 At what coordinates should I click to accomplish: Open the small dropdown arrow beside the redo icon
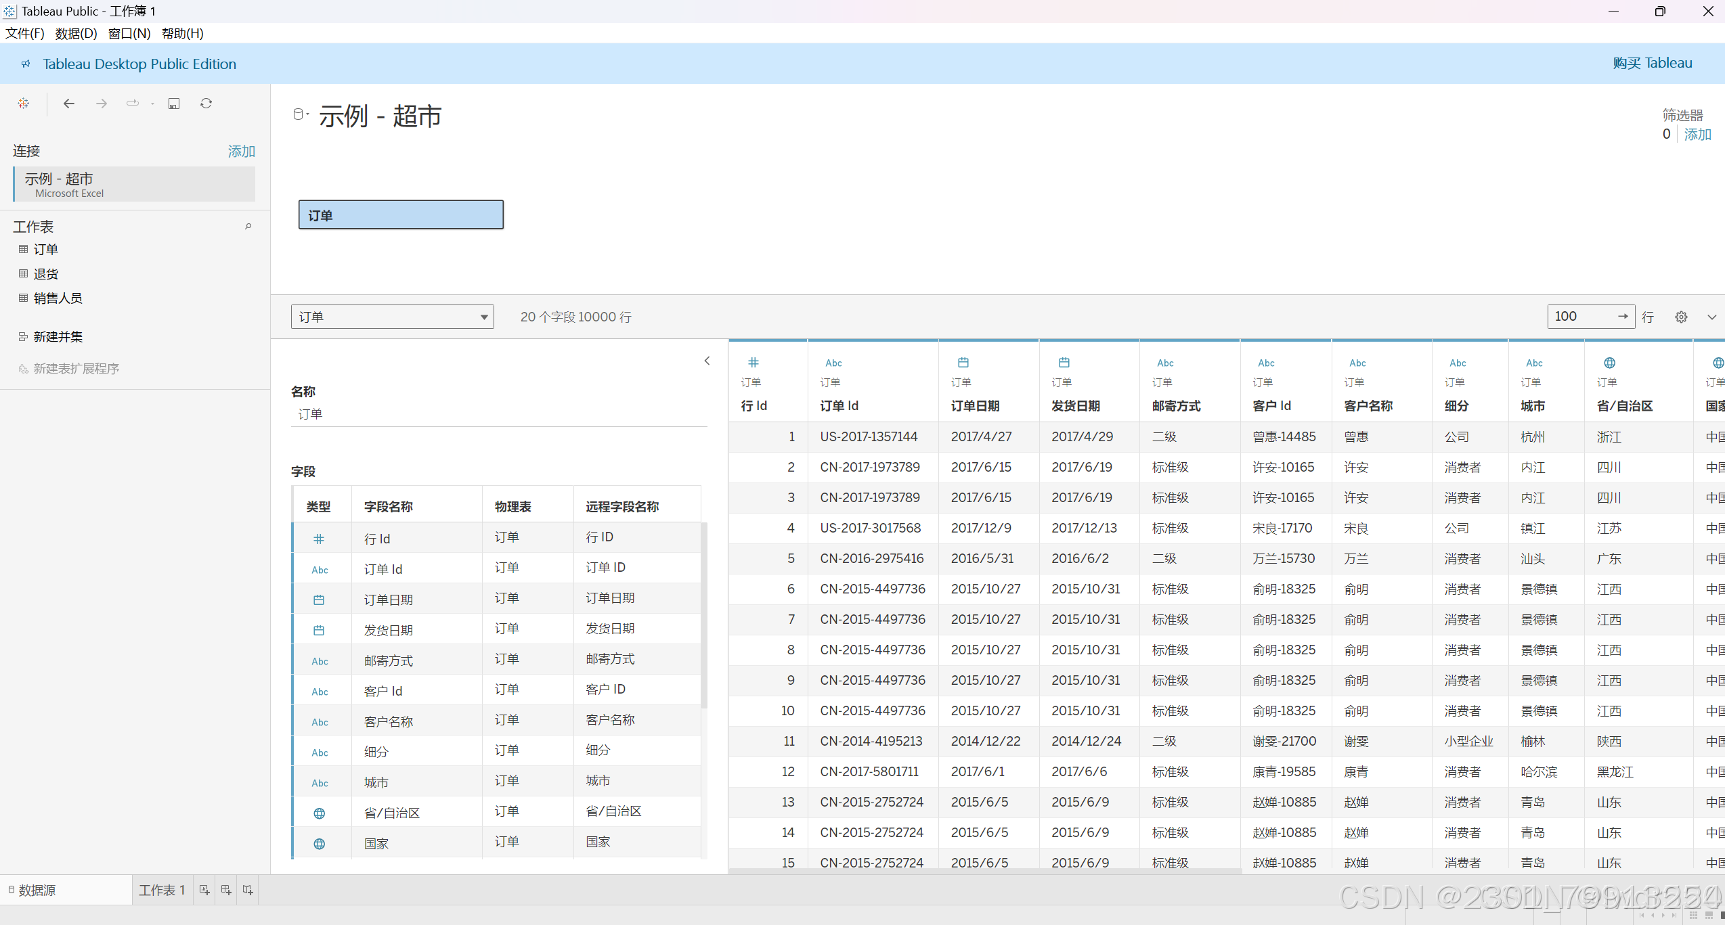152,103
